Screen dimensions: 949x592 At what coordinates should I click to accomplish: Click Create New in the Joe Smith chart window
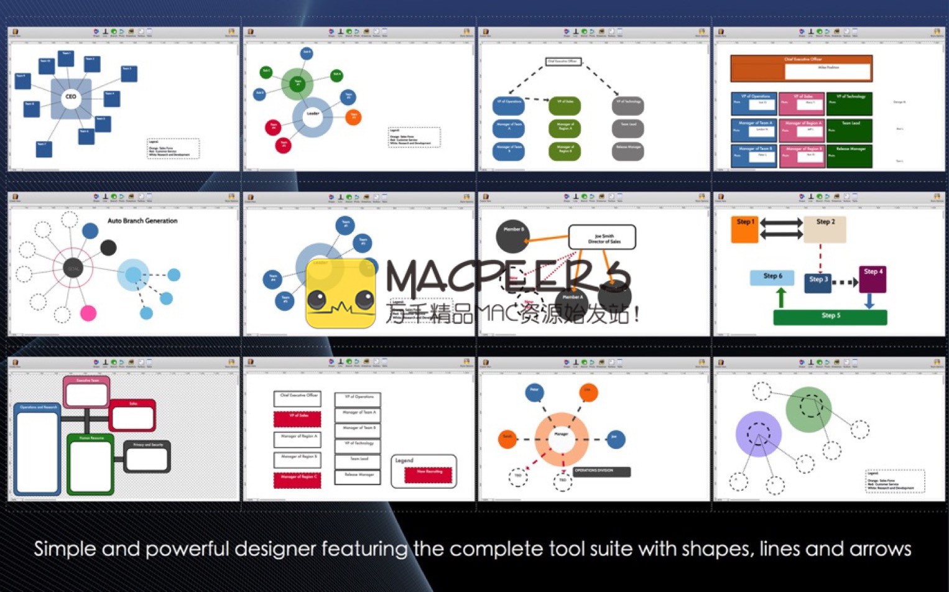click(x=486, y=198)
